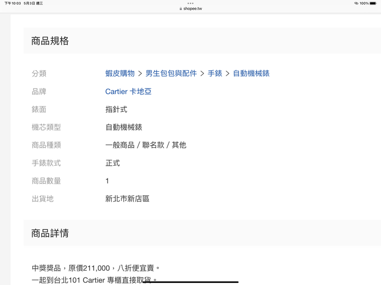This screenshot has width=381, height=285.
Task: Select the 一般商品 / 聯名款 / 其他 value
Action: point(146,145)
